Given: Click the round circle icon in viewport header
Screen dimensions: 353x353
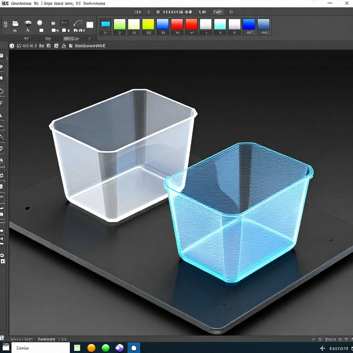Looking at the screenshot, I should (11, 46).
